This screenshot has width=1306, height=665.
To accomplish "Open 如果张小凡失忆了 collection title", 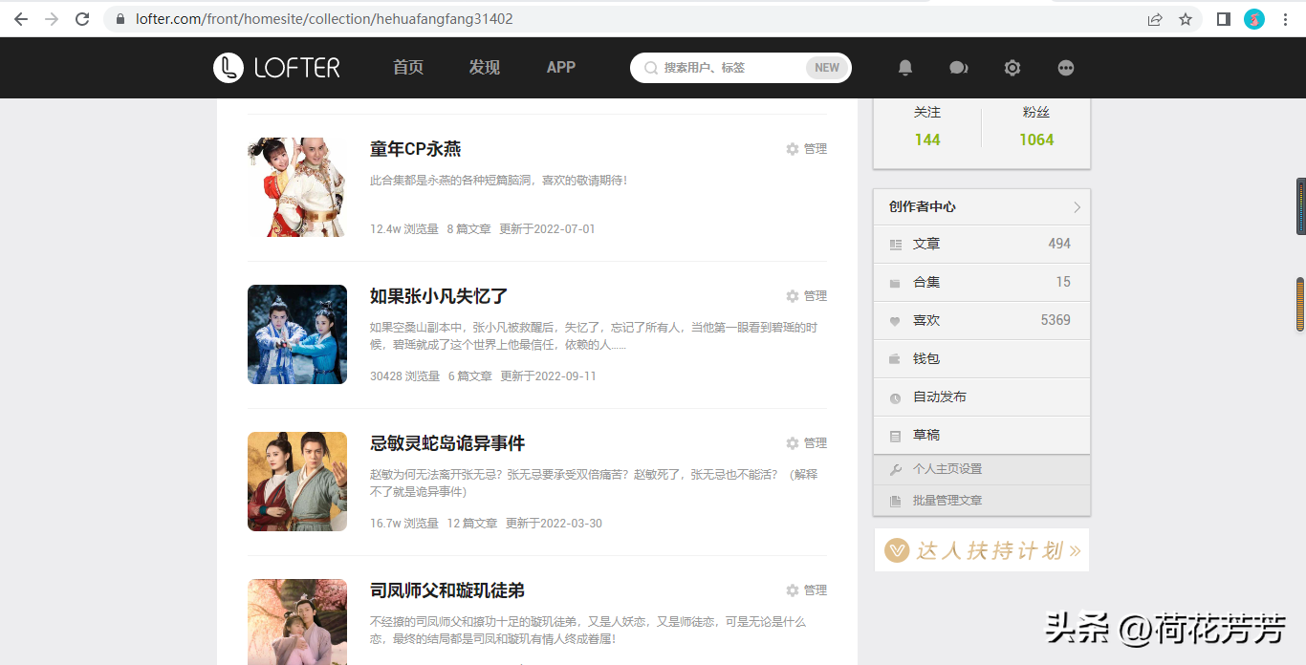I will [439, 296].
